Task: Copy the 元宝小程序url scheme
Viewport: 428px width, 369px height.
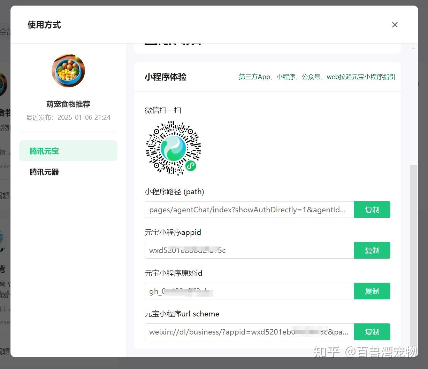Action: coord(372,332)
